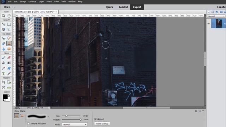This screenshot has width=226, height=127.
Task: Select the Blur tool
Action: click(4, 49)
